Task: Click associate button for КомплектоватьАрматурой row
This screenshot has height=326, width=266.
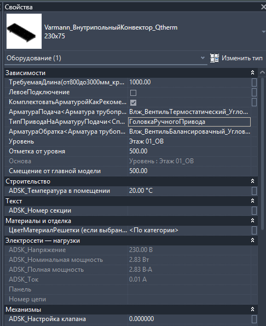Action: (x=254, y=102)
